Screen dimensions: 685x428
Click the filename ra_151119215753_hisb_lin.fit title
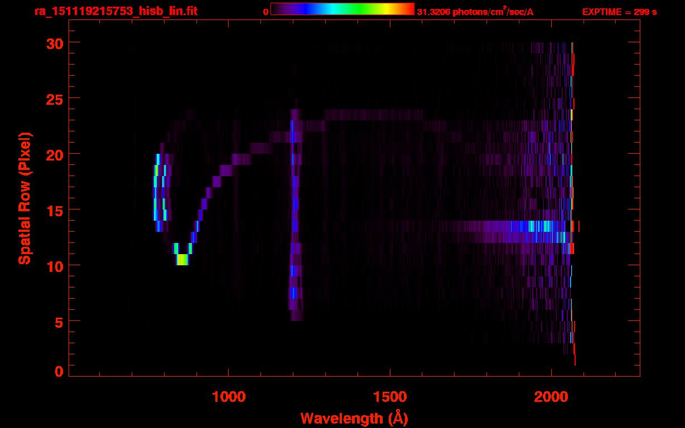tap(115, 11)
